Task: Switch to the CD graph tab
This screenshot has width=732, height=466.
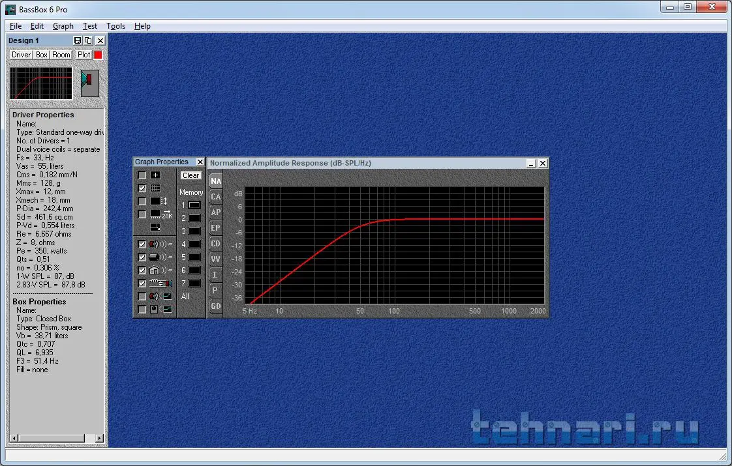Action: (216, 244)
